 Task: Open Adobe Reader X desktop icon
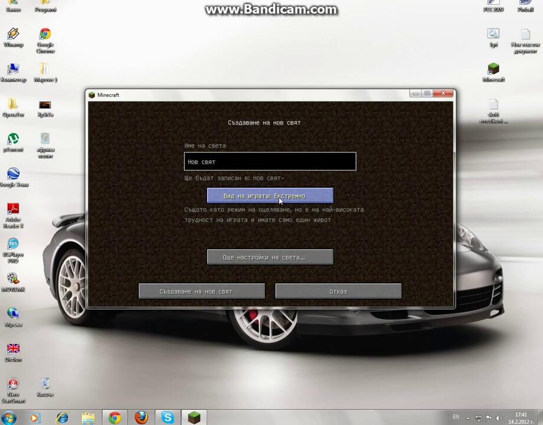[12, 211]
